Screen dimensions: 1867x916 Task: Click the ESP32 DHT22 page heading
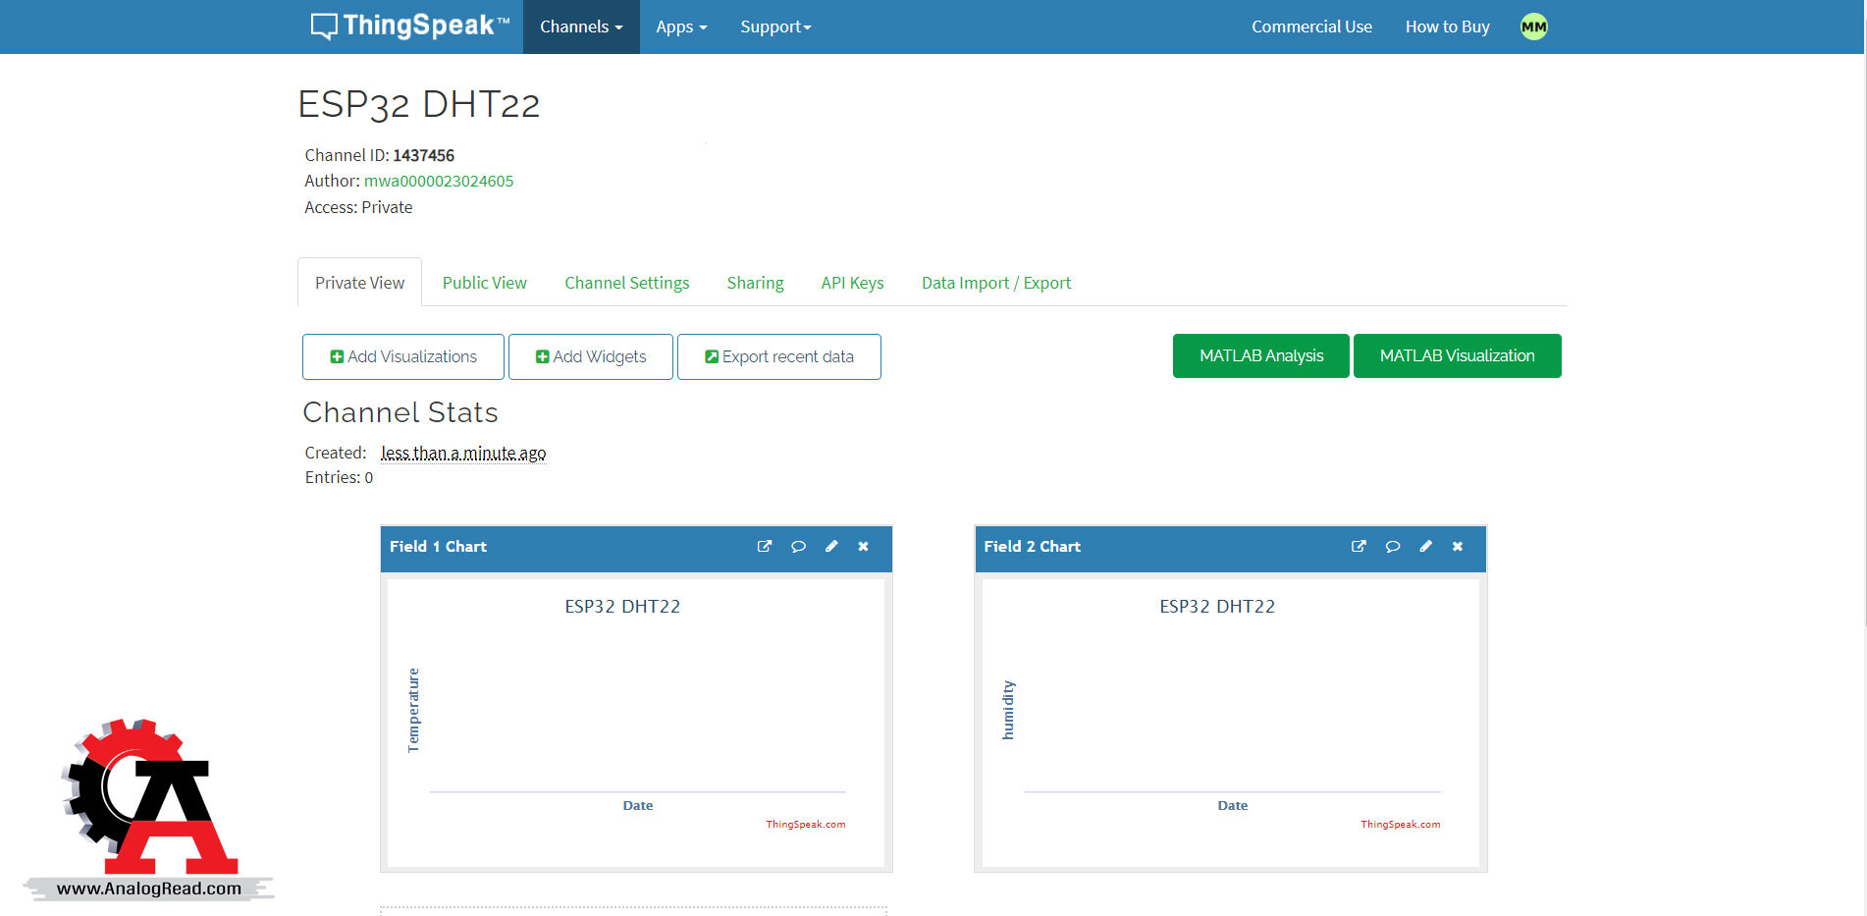pos(419,104)
